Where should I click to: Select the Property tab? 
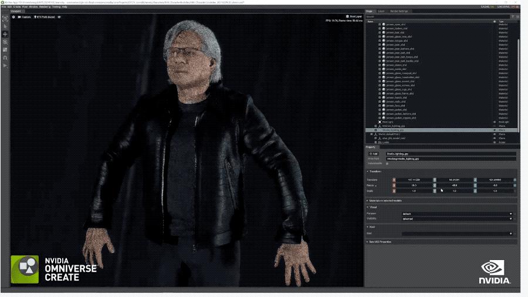(x=370, y=147)
